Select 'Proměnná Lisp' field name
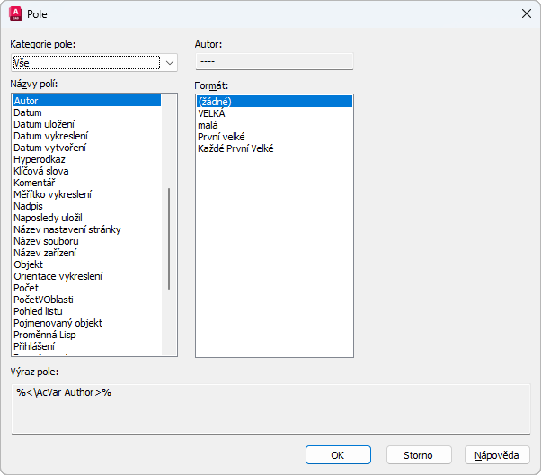Viewport: 541px width, 475px height. pyautogui.click(x=45, y=335)
